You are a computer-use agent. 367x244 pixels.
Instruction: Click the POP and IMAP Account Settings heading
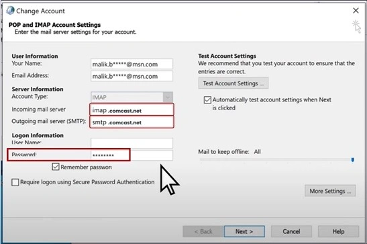[54, 25]
